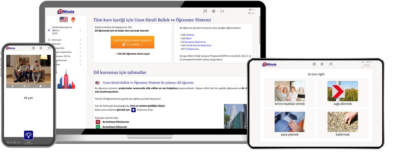403x153 pixels.
Task: Click the lightbulb button in the instructions text
Action: tap(134, 110)
